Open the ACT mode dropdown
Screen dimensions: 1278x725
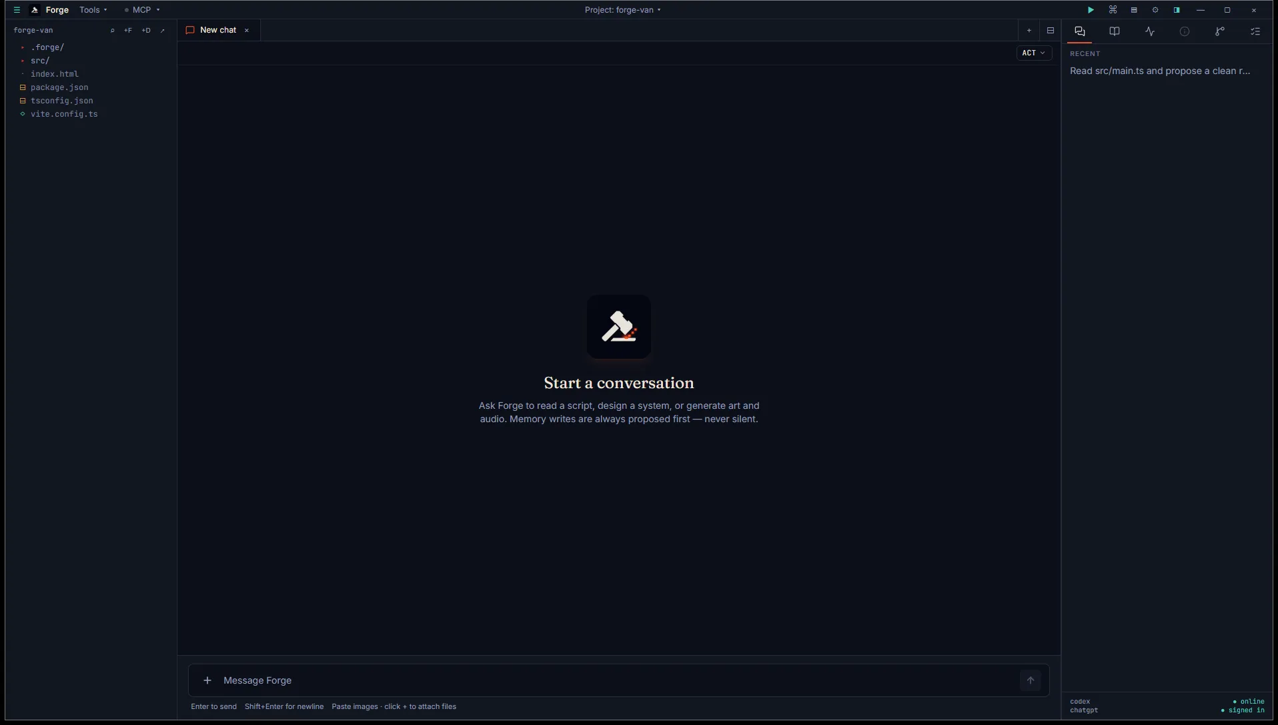click(1034, 53)
